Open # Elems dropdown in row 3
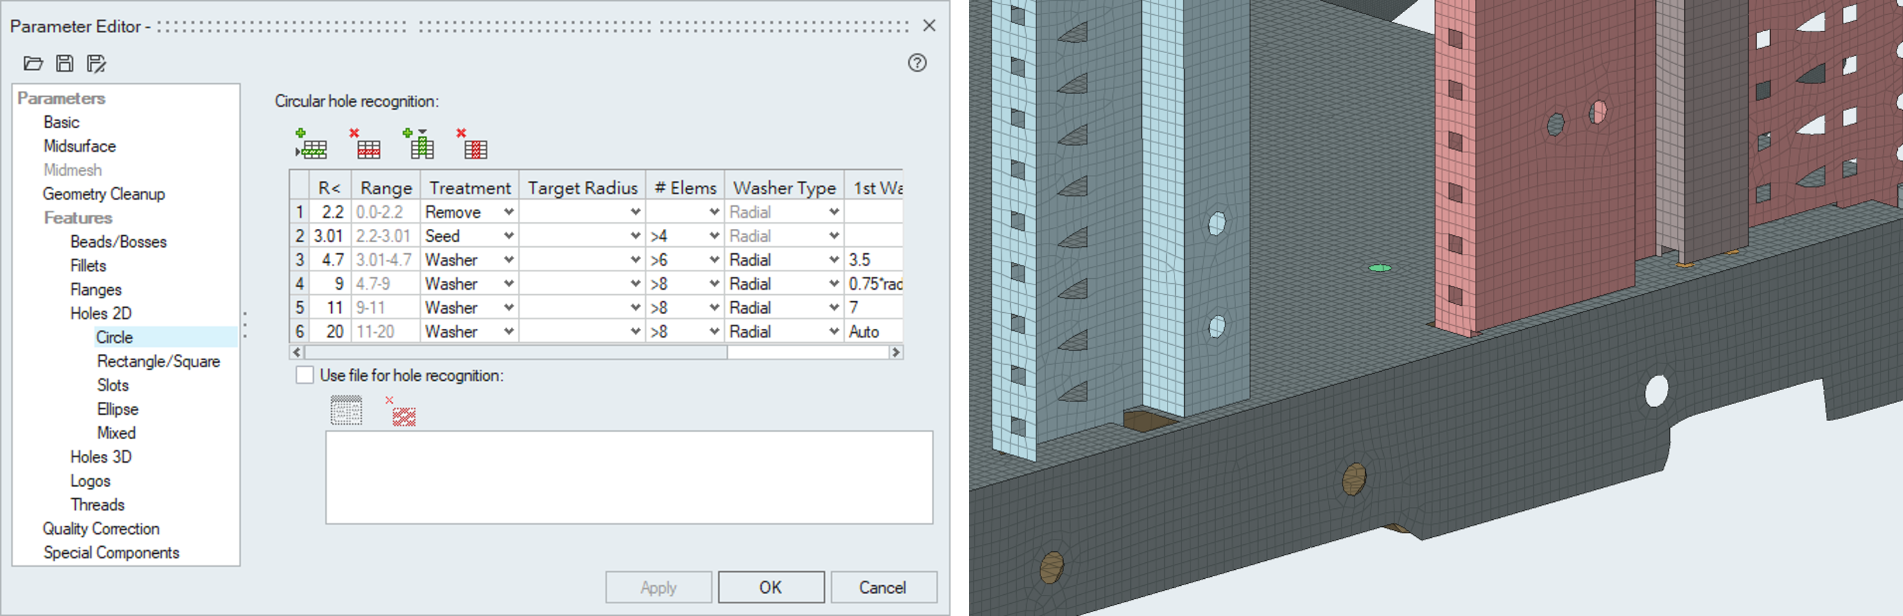This screenshot has width=1903, height=616. (x=714, y=260)
